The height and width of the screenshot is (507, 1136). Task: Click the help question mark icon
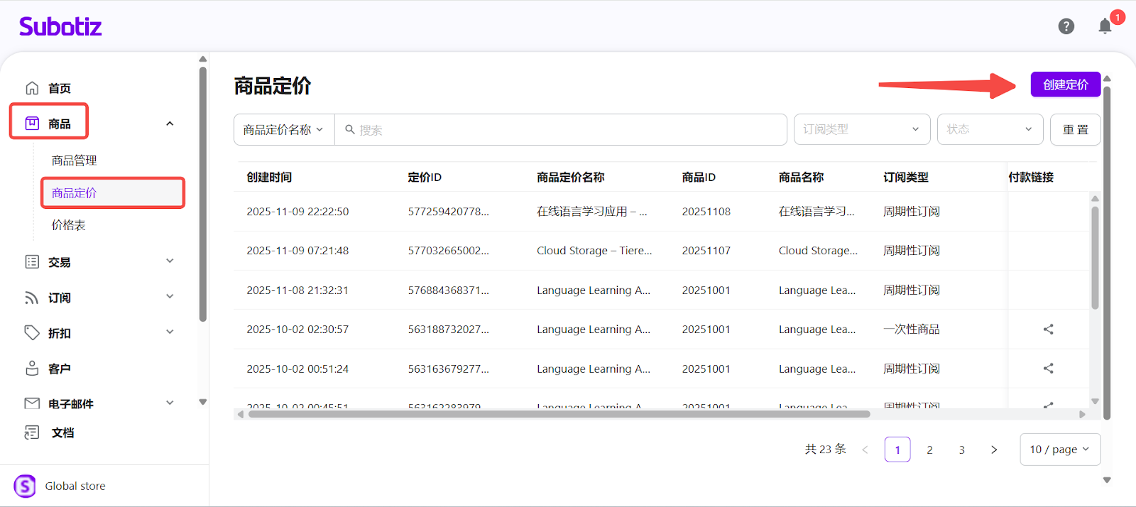(1066, 26)
